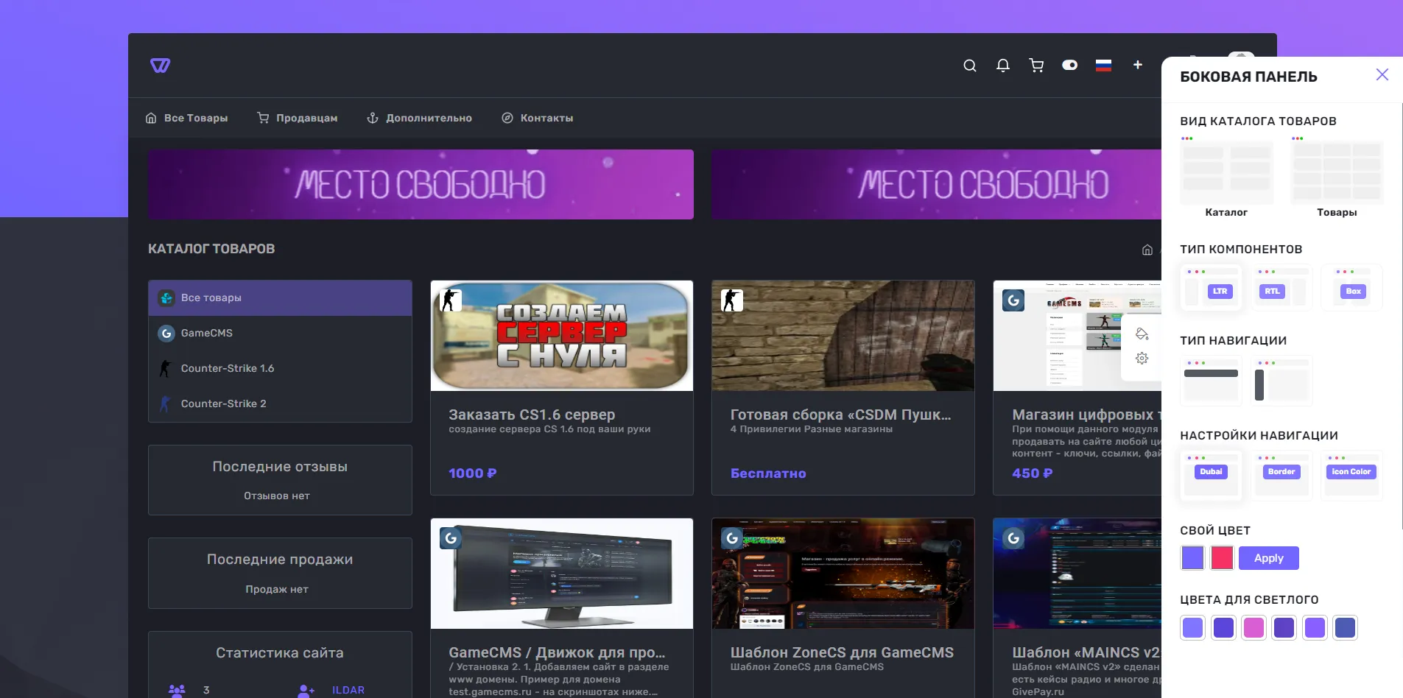Screen dimensions: 1403x698
Task: Click the plus icon in header
Action: coord(1137,65)
